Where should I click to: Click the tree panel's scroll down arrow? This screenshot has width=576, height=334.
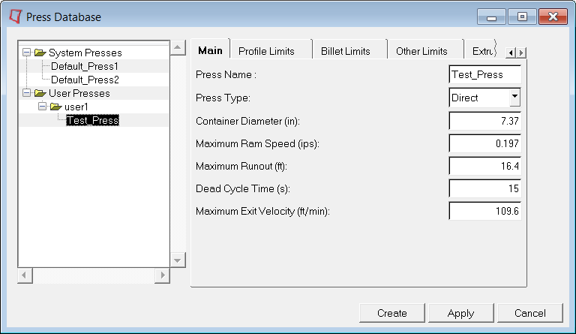coord(178,260)
